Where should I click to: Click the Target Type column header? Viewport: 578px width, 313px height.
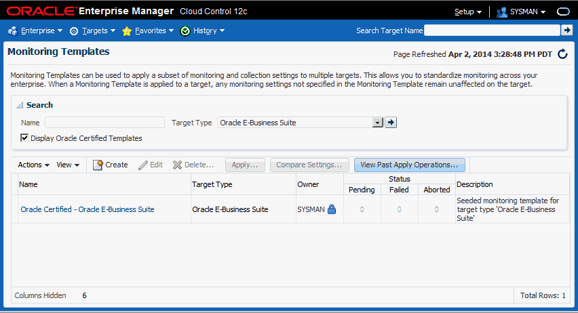click(244, 184)
